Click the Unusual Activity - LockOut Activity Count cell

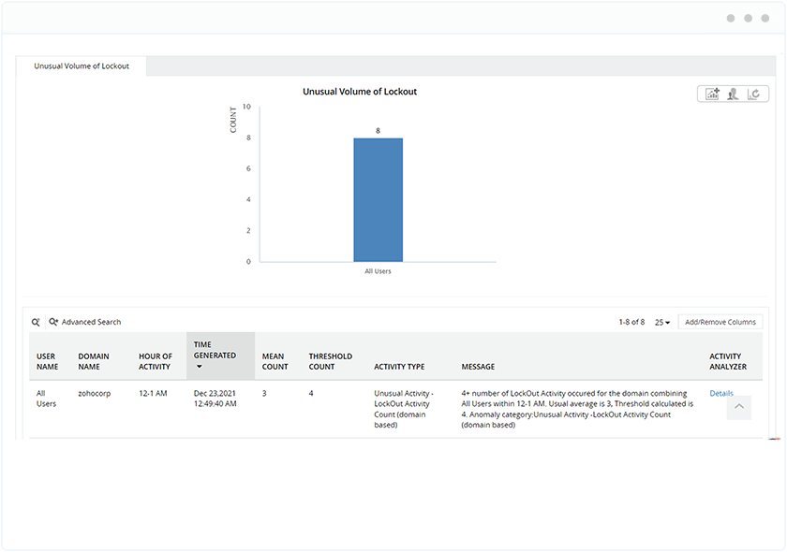tap(403, 409)
